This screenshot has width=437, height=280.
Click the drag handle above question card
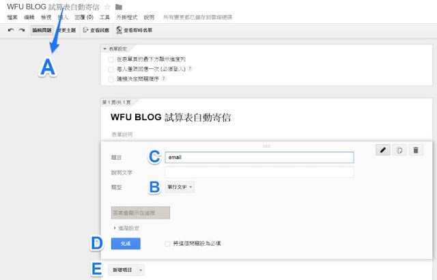tap(266, 146)
